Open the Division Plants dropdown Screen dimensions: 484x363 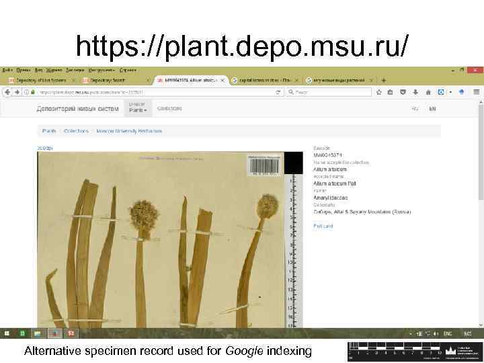point(138,108)
